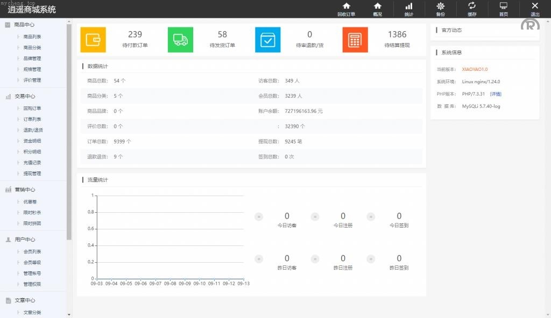Click the yellow wallet 待付款订单 icon

point(93,40)
